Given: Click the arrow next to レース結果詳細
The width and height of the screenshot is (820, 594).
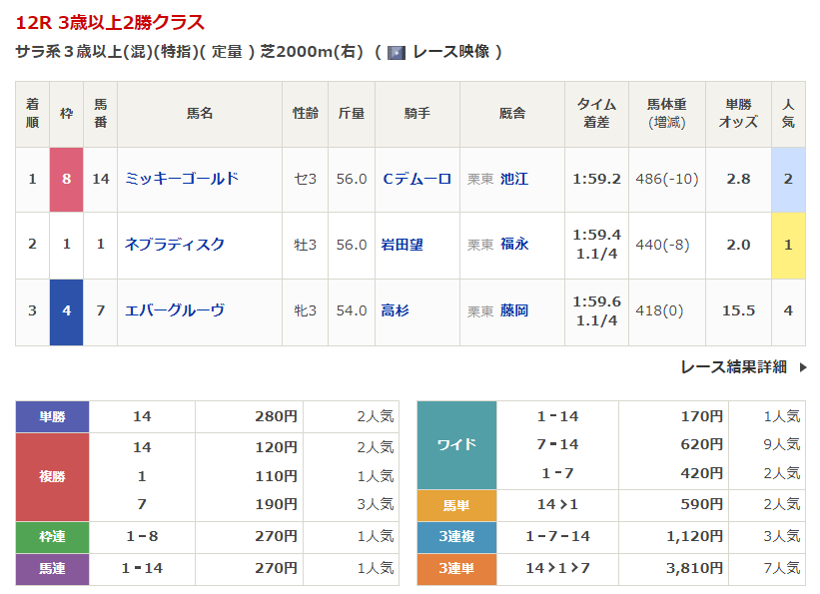Looking at the screenshot, I should (x=802, y=367).
